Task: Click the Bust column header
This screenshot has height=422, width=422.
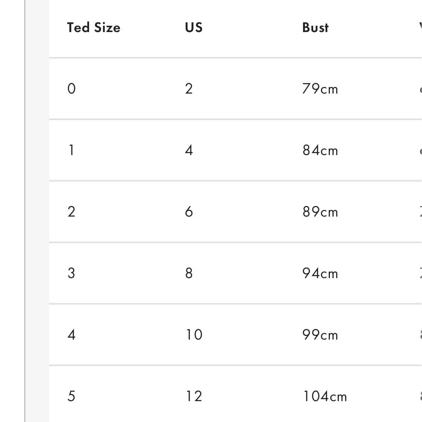Action: point(315,28)
